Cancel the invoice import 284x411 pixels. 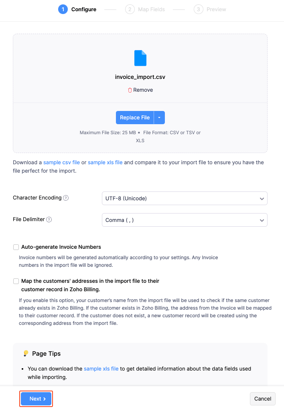point(263,399)
